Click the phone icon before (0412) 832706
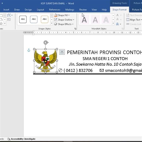The height and width of the screenshot is (142, 142). [x=60, y=70]
